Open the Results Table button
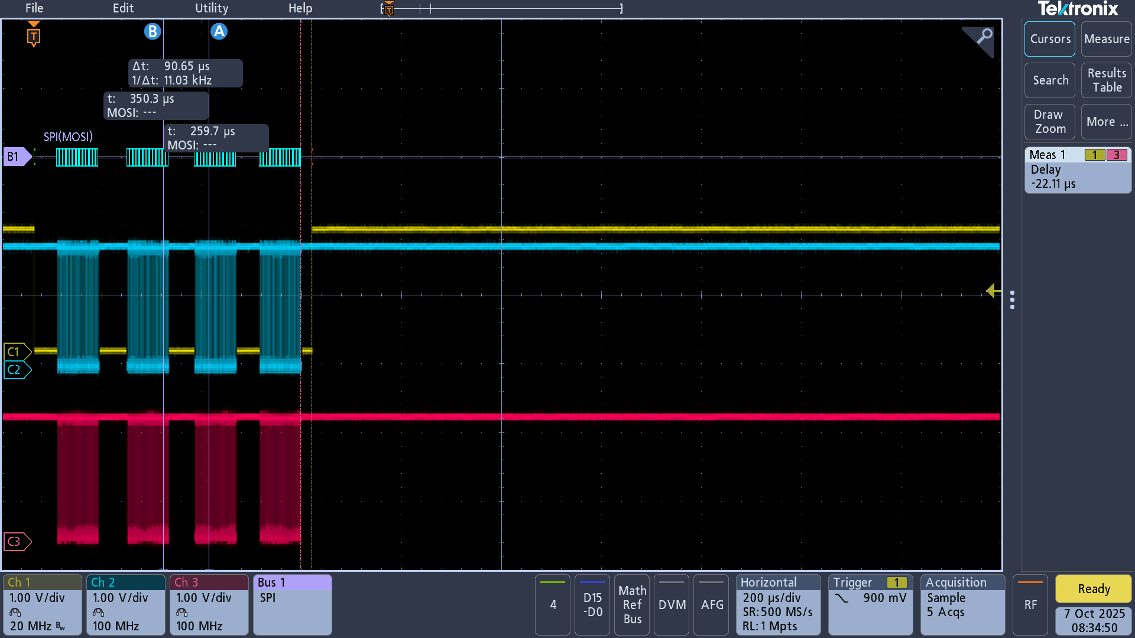1135x638 pixels. click(1107, 80)
